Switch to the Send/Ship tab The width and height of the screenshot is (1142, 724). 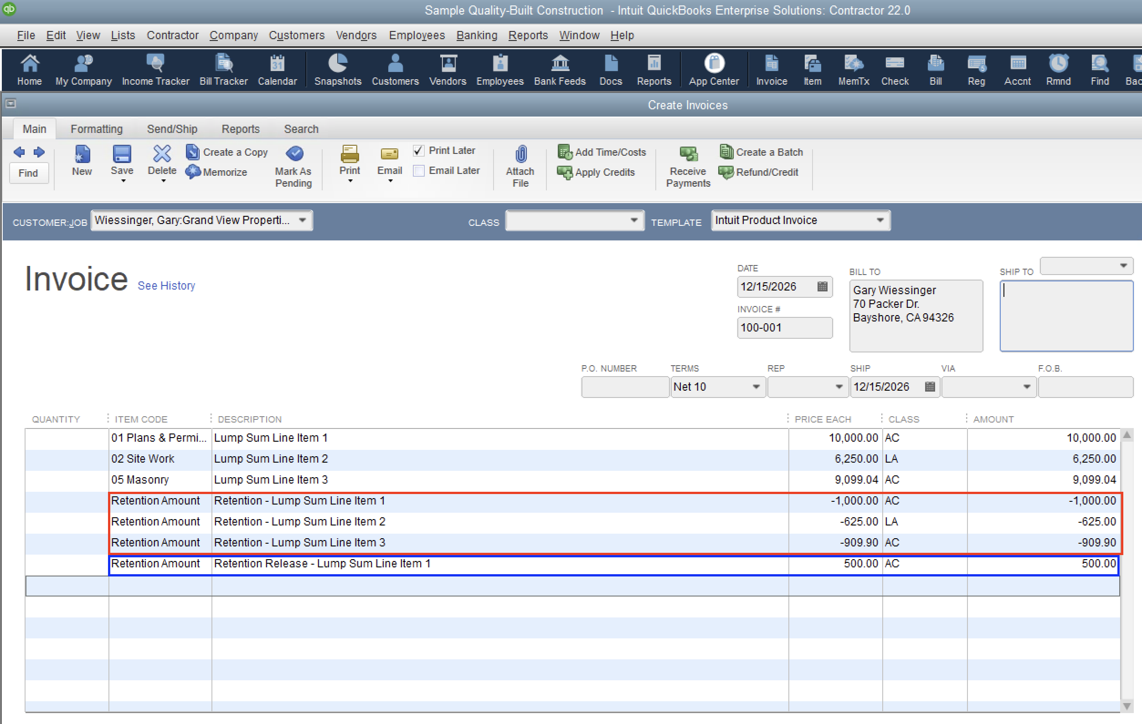point(172,129)
